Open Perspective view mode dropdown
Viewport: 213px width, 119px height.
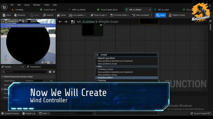(x=13, y=21)
